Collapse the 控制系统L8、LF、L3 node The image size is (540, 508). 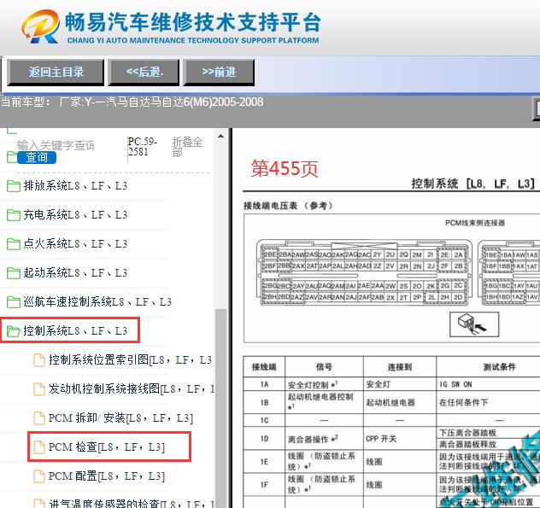coord(75,331)
